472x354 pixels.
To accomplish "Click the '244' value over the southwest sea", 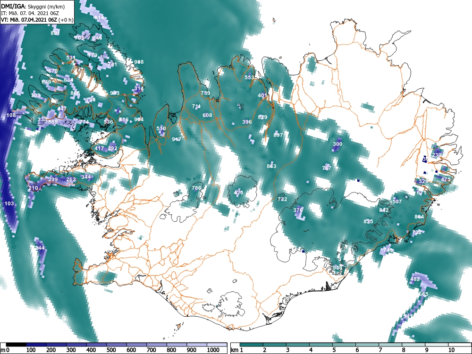I will (40, 248).
